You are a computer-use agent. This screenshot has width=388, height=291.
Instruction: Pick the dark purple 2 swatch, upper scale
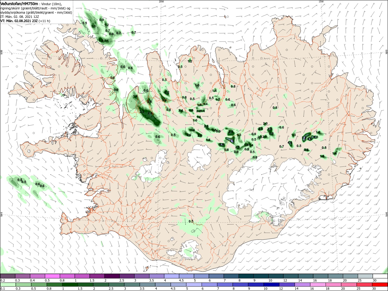(x=112, y=276)
